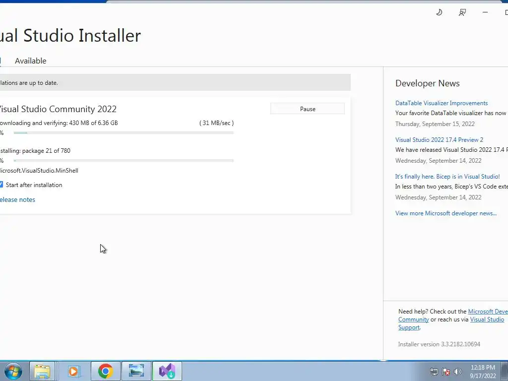Click the Microsoft.VisualStudio.MinShell package name
508x381 pixels.
tap(39, 171)
